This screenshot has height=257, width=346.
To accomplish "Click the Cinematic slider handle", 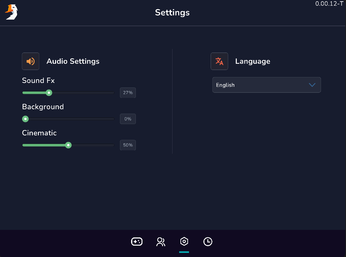I will (68, 145).
